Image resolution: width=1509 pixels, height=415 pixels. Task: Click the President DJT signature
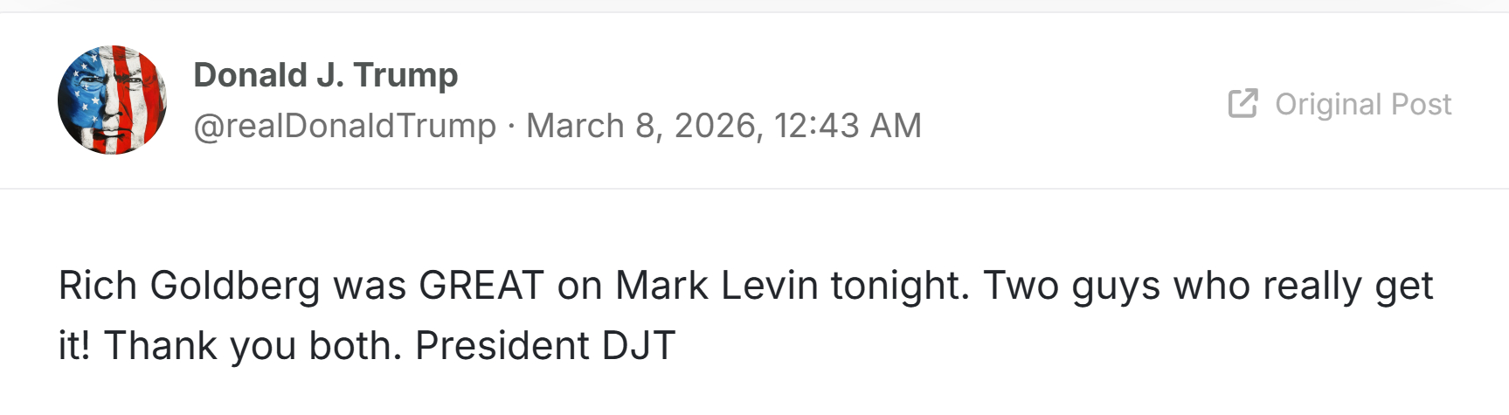tap(544, 346)
